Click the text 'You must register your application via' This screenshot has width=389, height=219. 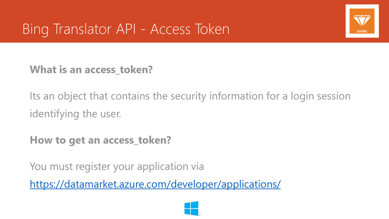117,167
